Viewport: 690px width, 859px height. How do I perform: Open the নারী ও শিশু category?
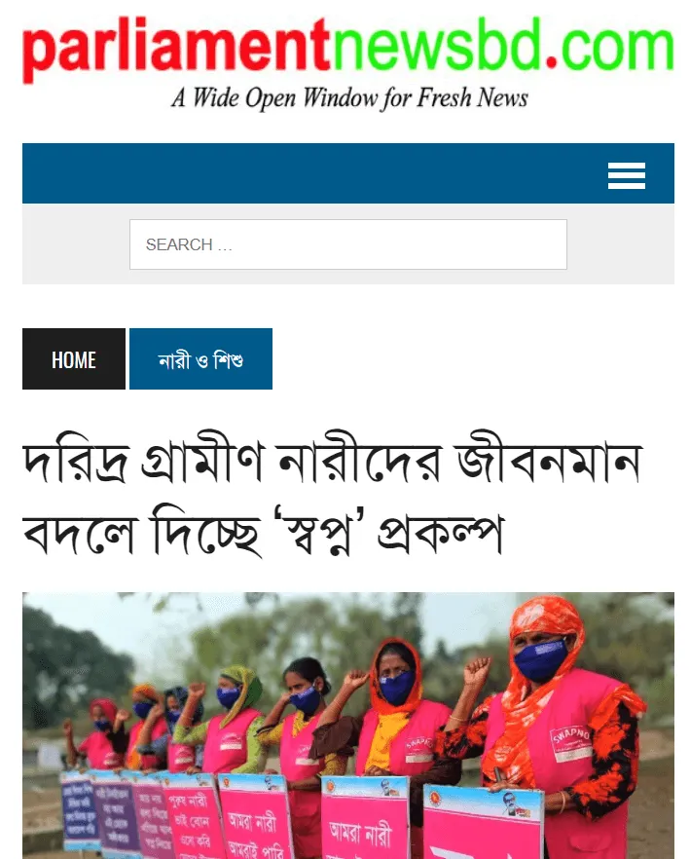[x=201, y=358]
